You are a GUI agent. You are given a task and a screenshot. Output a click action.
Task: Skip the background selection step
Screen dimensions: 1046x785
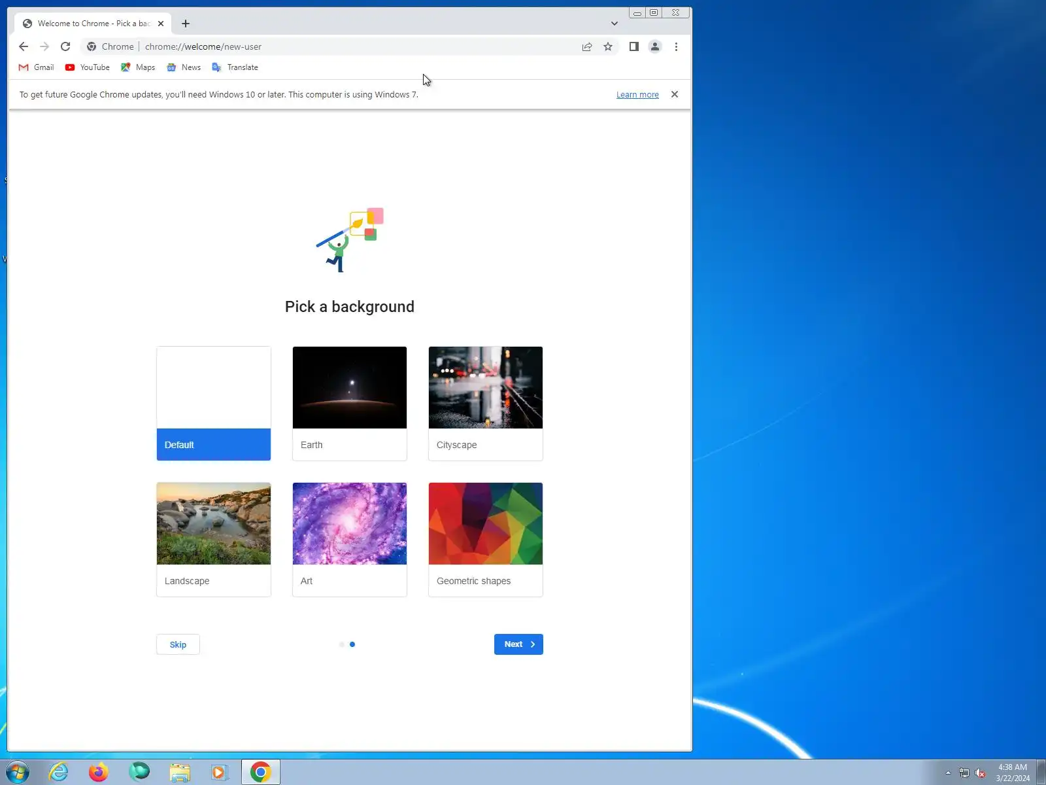pos(178,644)
